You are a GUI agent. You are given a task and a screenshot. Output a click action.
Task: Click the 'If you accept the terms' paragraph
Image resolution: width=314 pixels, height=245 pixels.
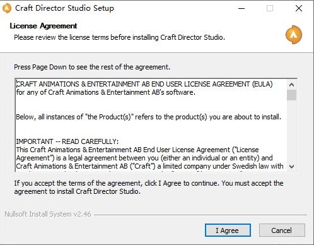[x=149, y=188]
